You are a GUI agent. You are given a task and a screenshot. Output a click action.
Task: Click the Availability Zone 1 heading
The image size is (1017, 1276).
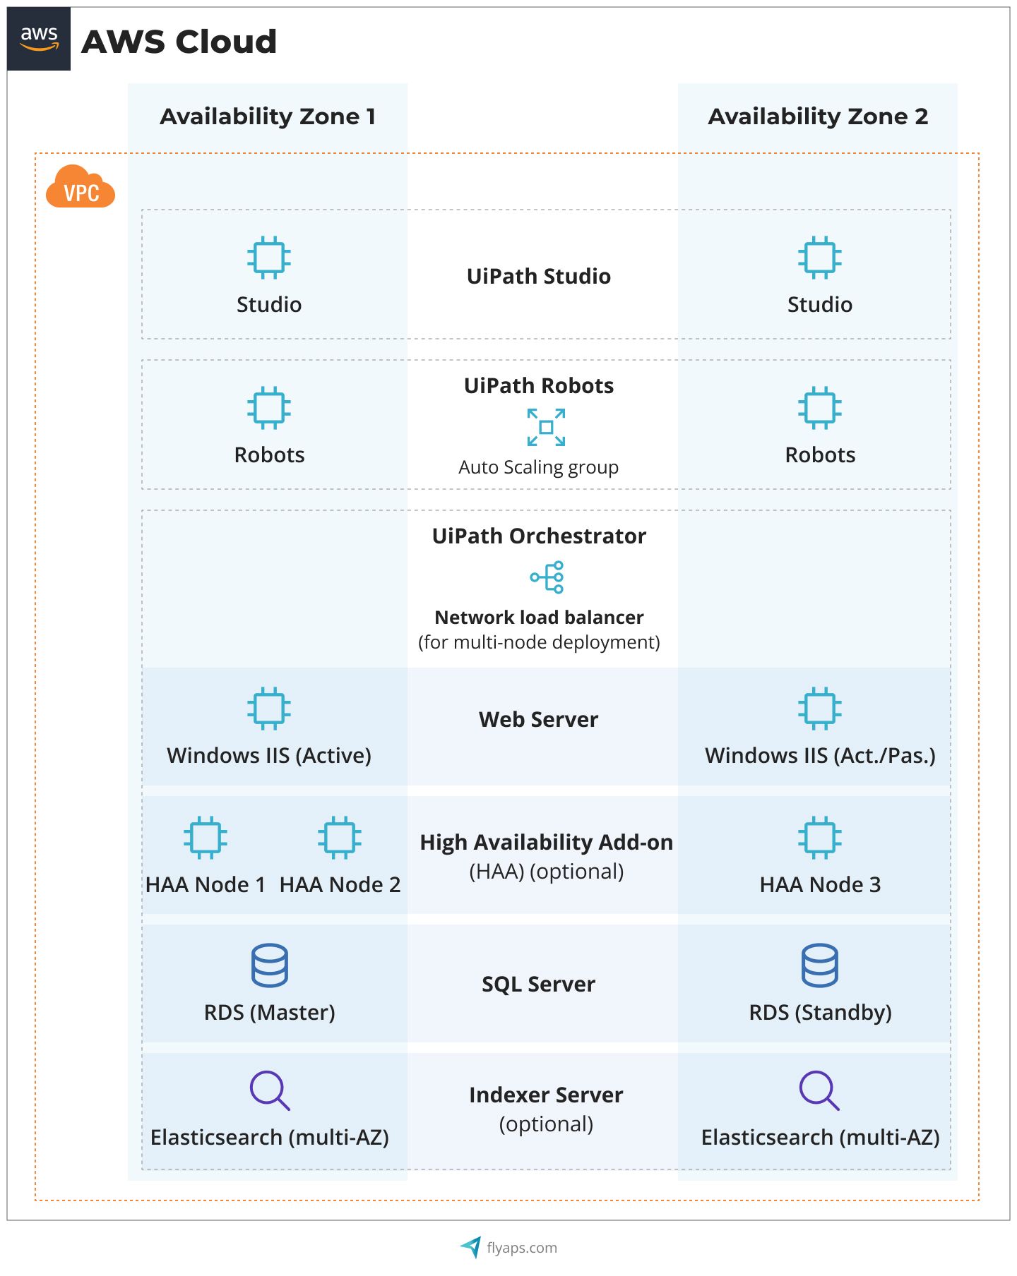268,116
